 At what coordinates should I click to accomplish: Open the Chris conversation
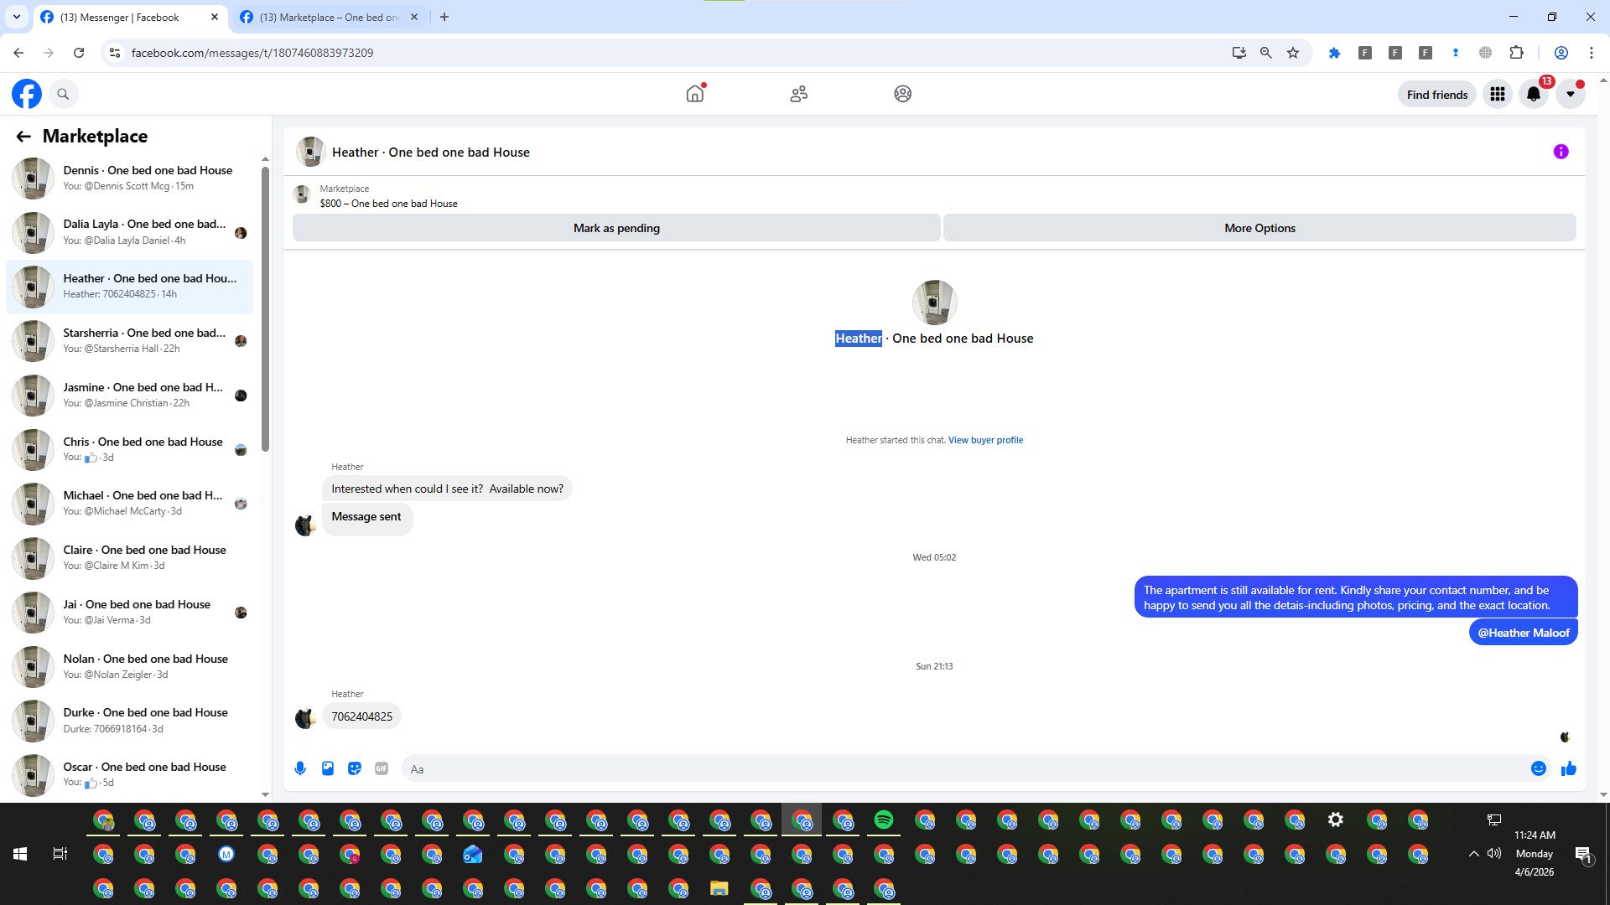[x=130, y=449]
